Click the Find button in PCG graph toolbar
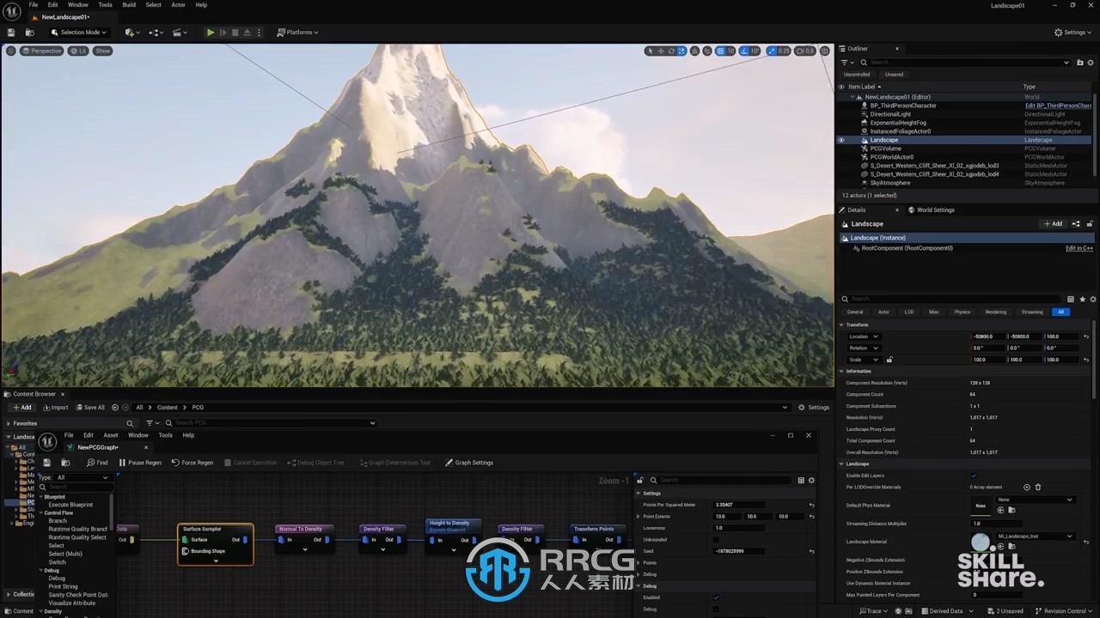 [x=97, y=463]
